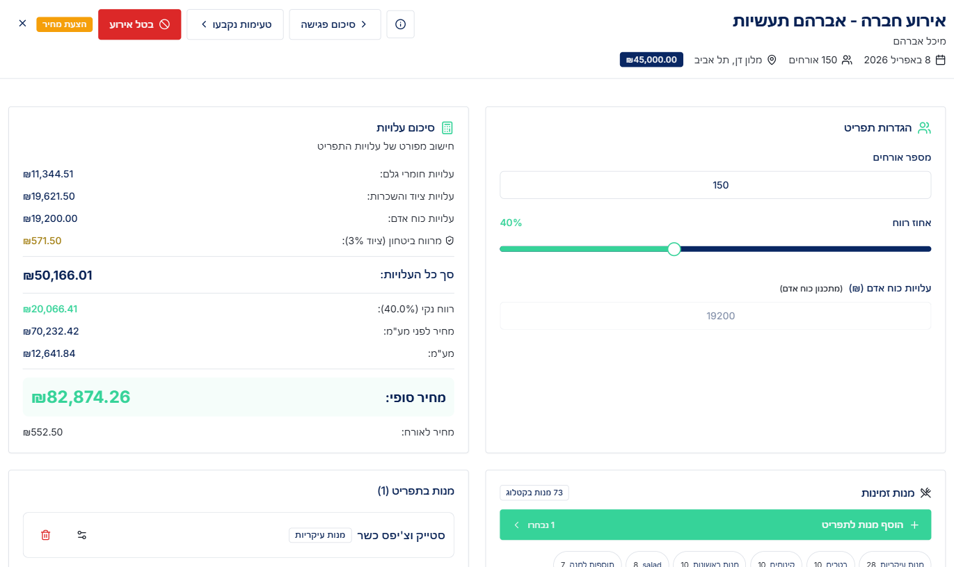Image resolution: width=954 pixels, height=567 pixels.
Task: Click the מספר אורחים input field
Action: click(715, 185)
